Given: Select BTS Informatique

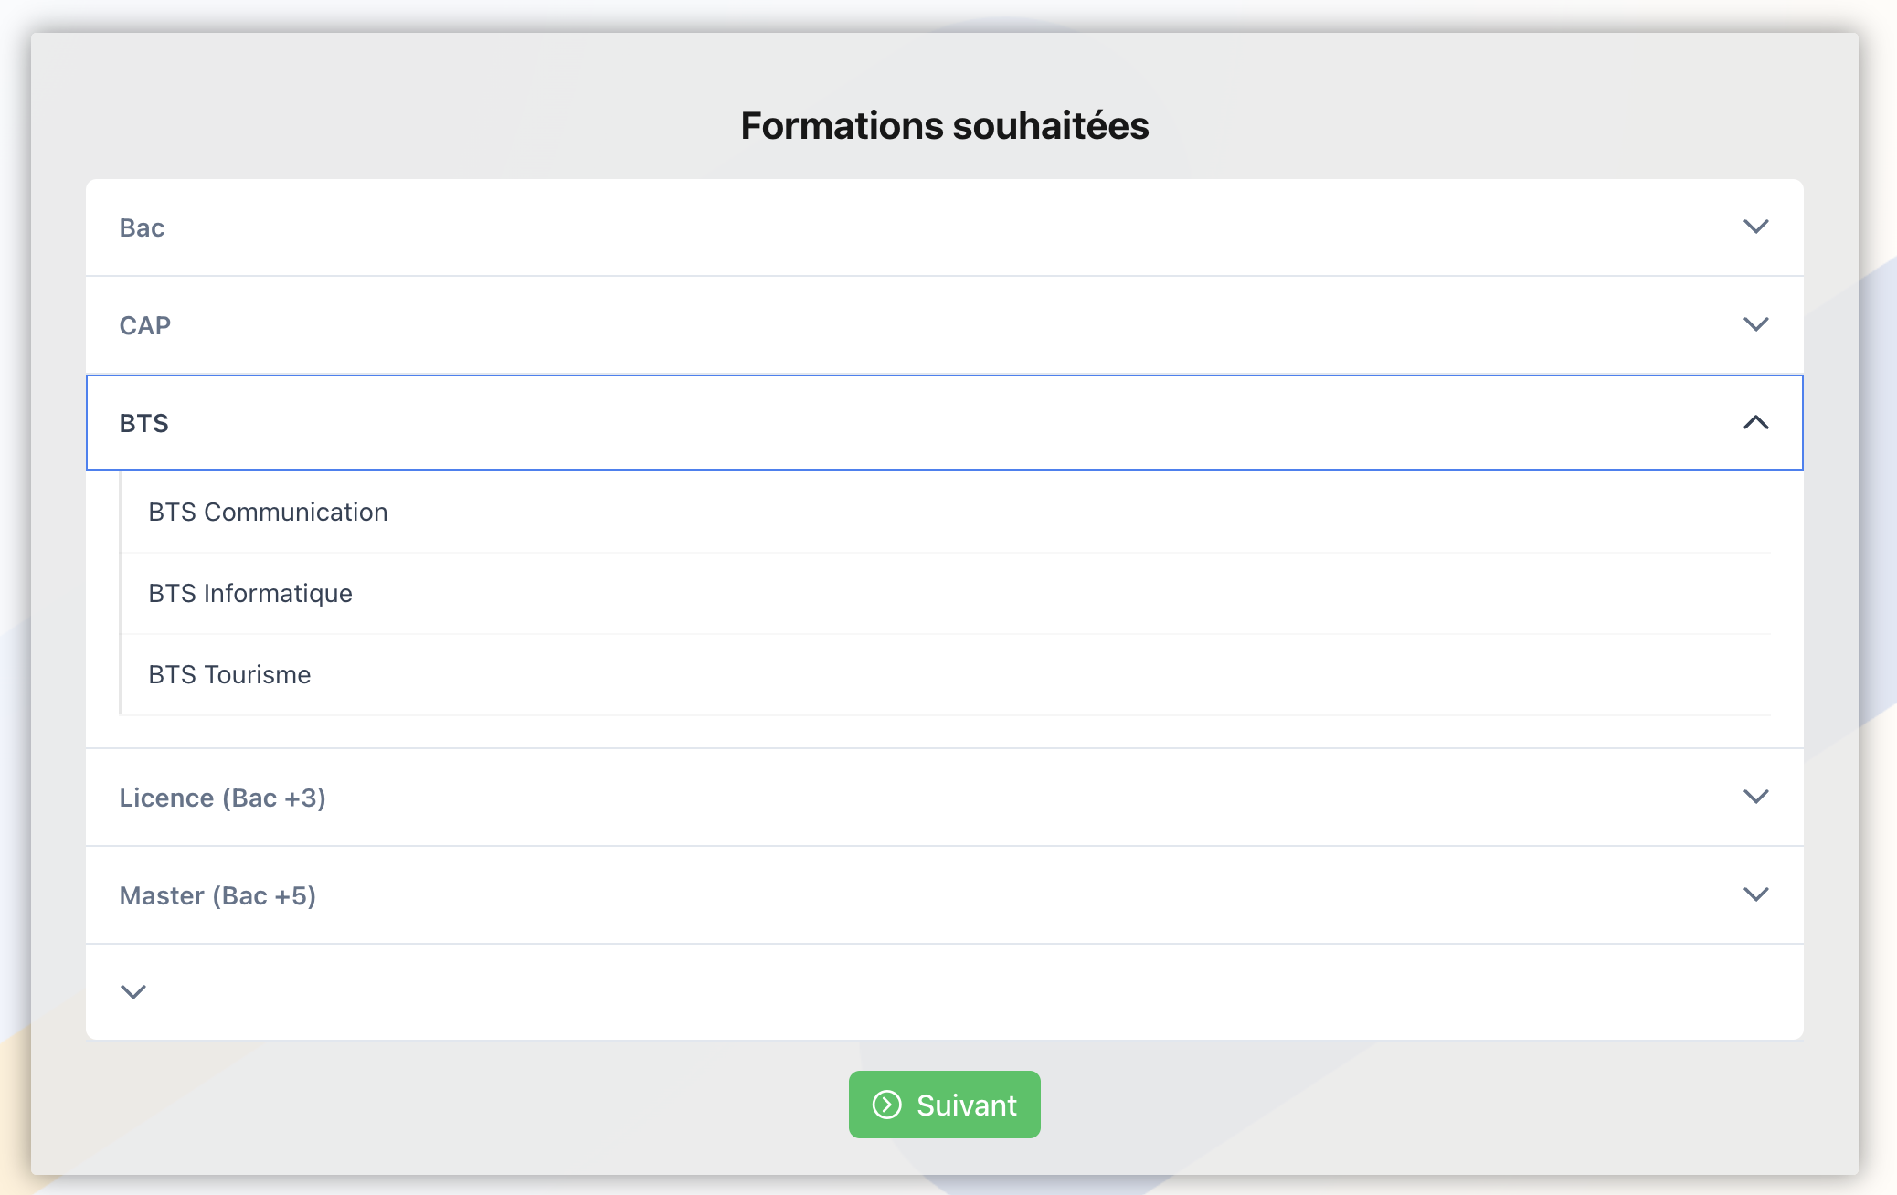Looking at the screenshot, I should pyautogui.click(x=947, y=594).
